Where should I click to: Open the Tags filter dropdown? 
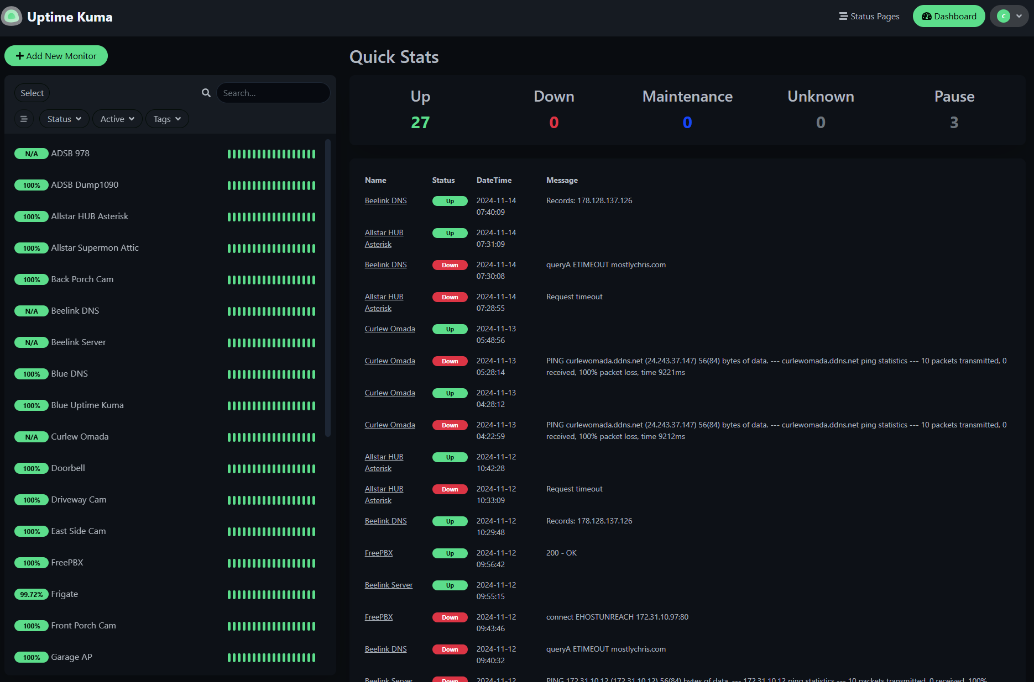167,119
